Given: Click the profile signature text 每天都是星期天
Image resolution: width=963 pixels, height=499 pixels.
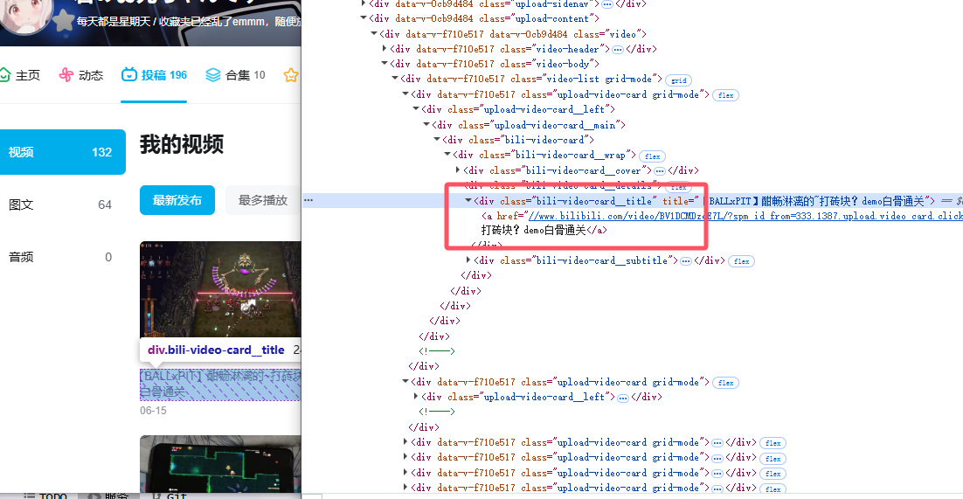Looking at the screenshot, I should [111, 22].
